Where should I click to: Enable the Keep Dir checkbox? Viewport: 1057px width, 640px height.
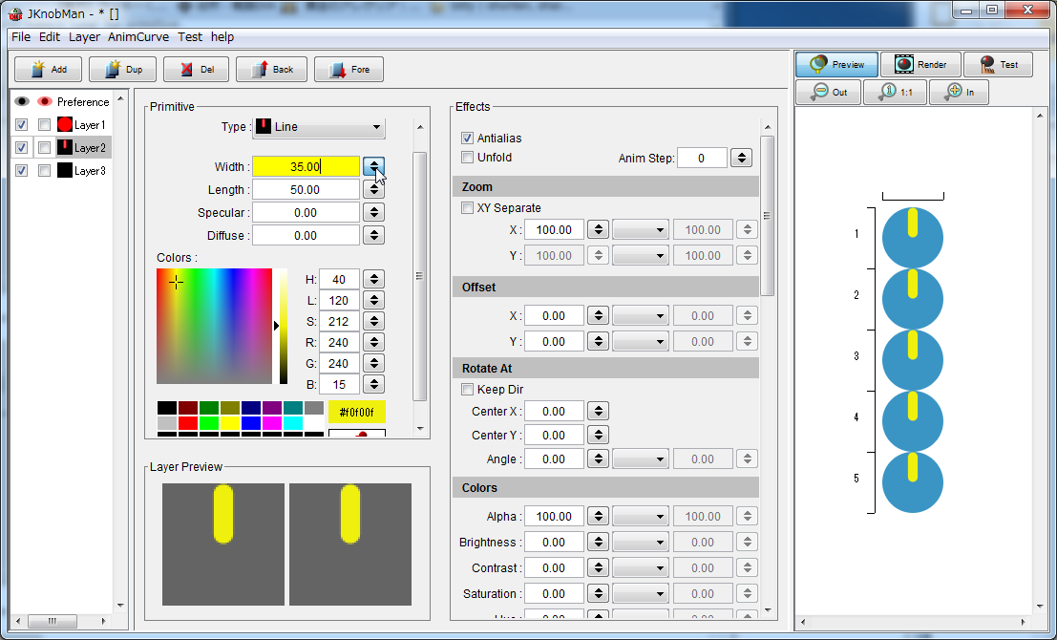[x=467, y=389]
